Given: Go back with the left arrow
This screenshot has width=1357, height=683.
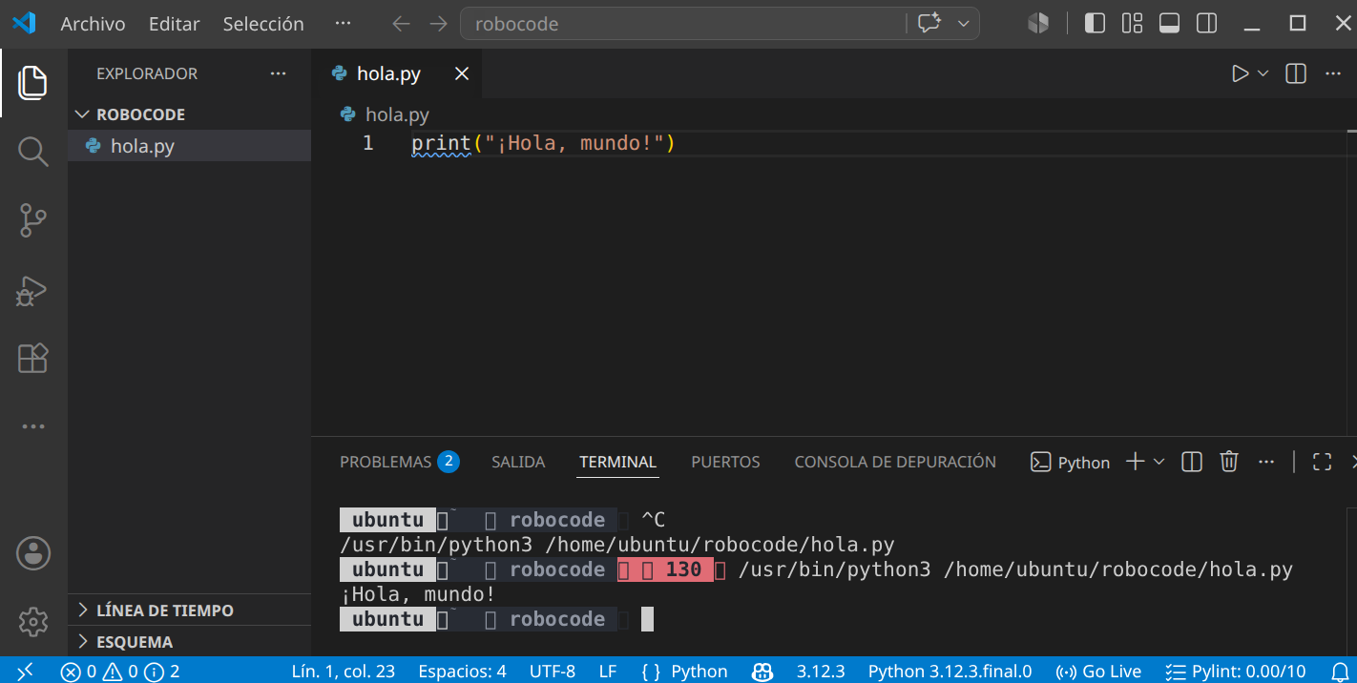Looking at the screenshot, I should 401,24.
